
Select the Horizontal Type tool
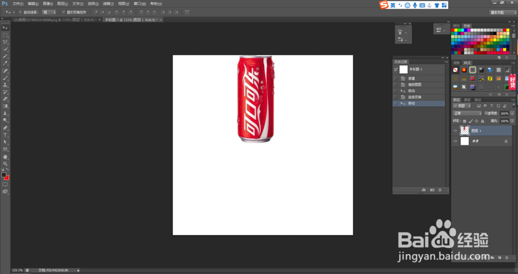(x=5, y=135)
